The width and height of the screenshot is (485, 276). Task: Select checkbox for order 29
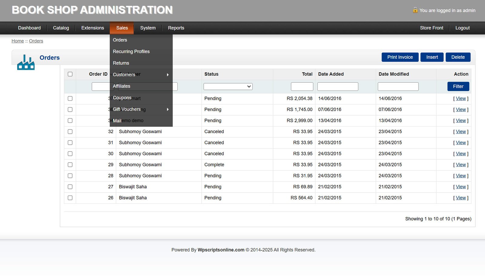[70, 165]
